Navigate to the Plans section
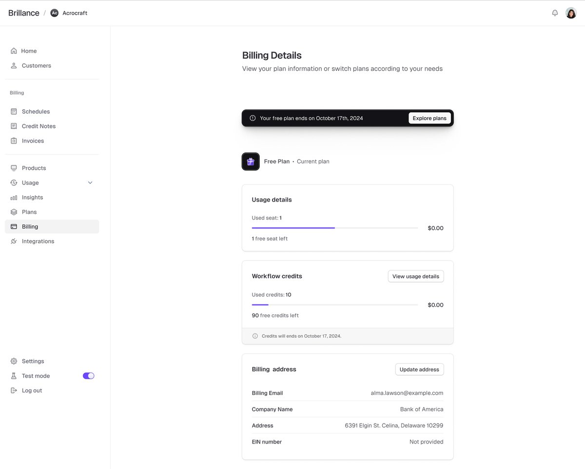Screen dimensions: 585x469 [29, 212]
